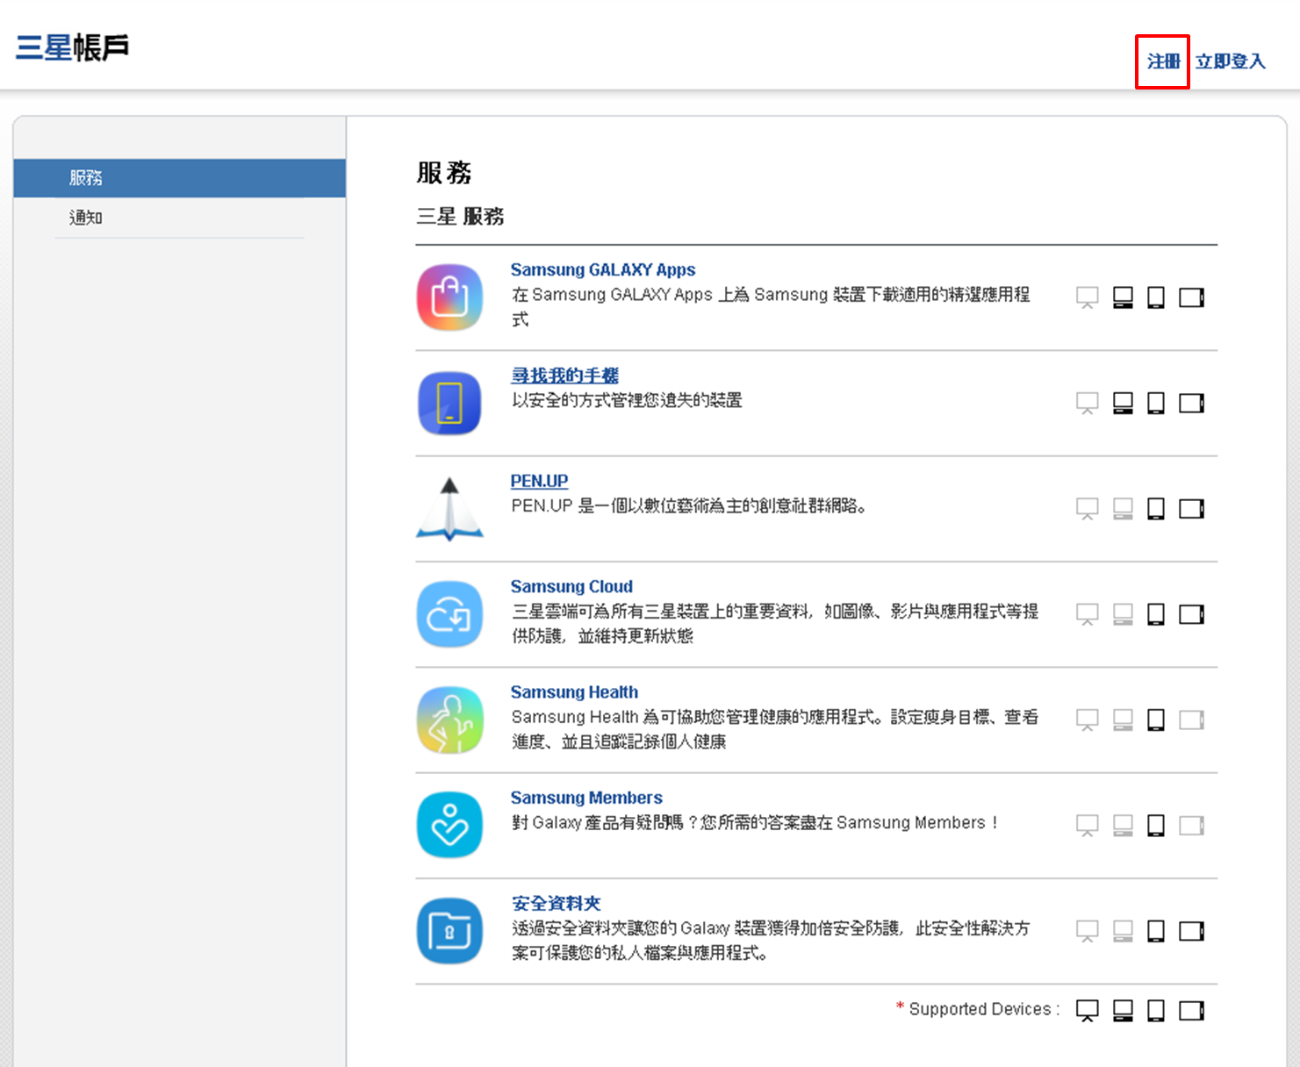Click the Samsung GALAXY Apps shopping bag icon
The width and height of the screenshot is (1300, 1067).
(449, 297)
